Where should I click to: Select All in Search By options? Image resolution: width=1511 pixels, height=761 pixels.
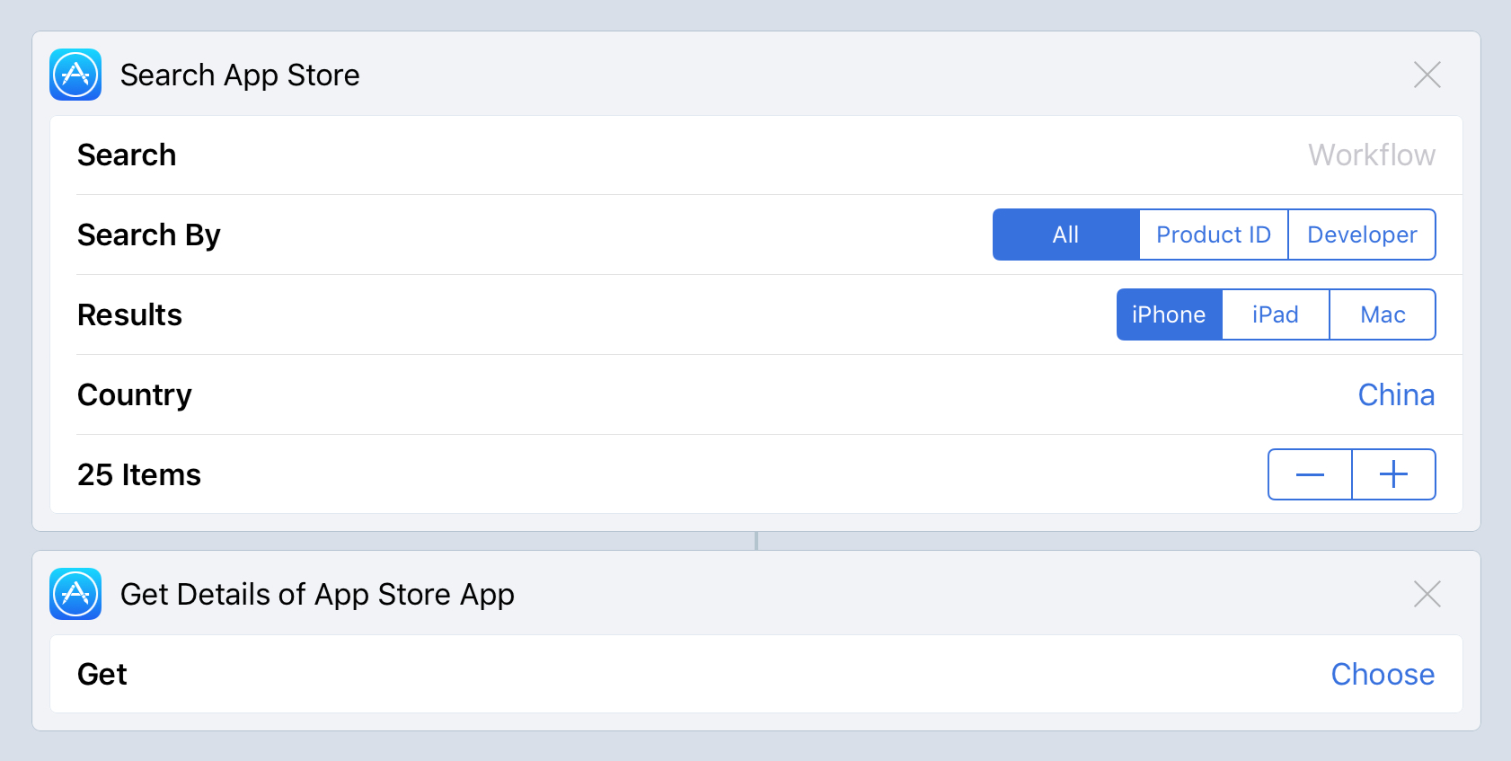[x=1065, y=234]
